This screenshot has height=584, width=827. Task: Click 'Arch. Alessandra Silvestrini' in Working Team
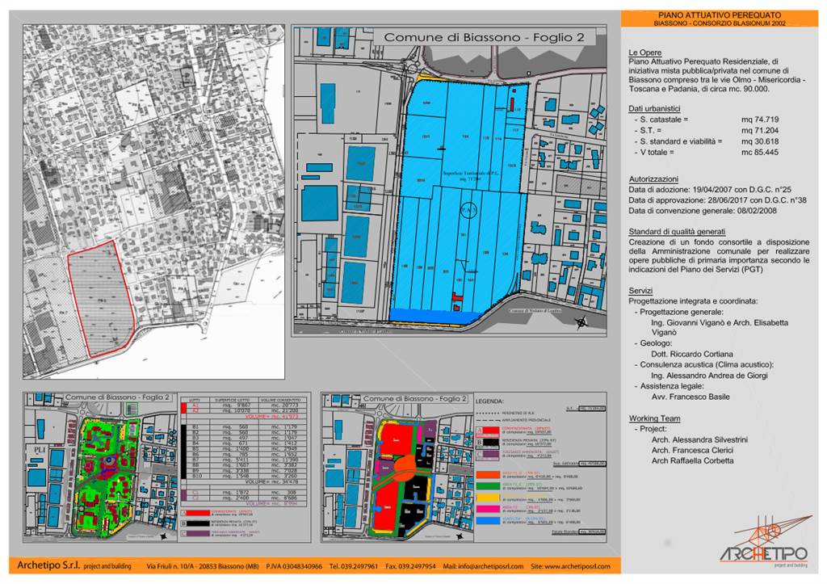pos(699,439)
